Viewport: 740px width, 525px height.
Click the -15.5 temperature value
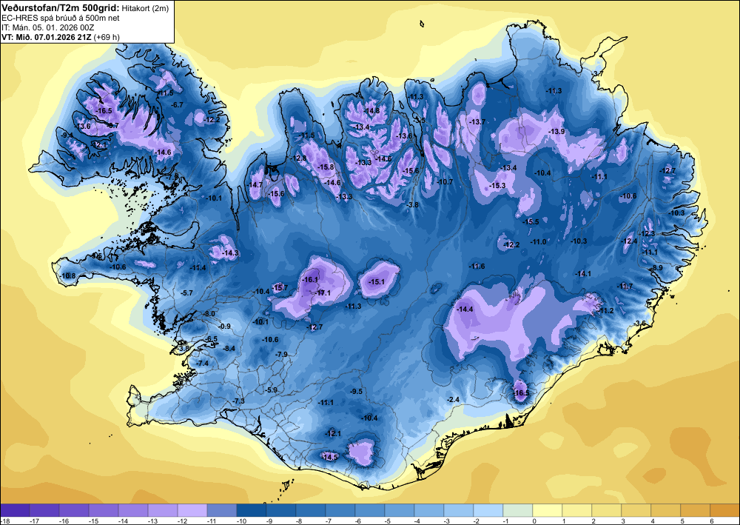(531, 221)
